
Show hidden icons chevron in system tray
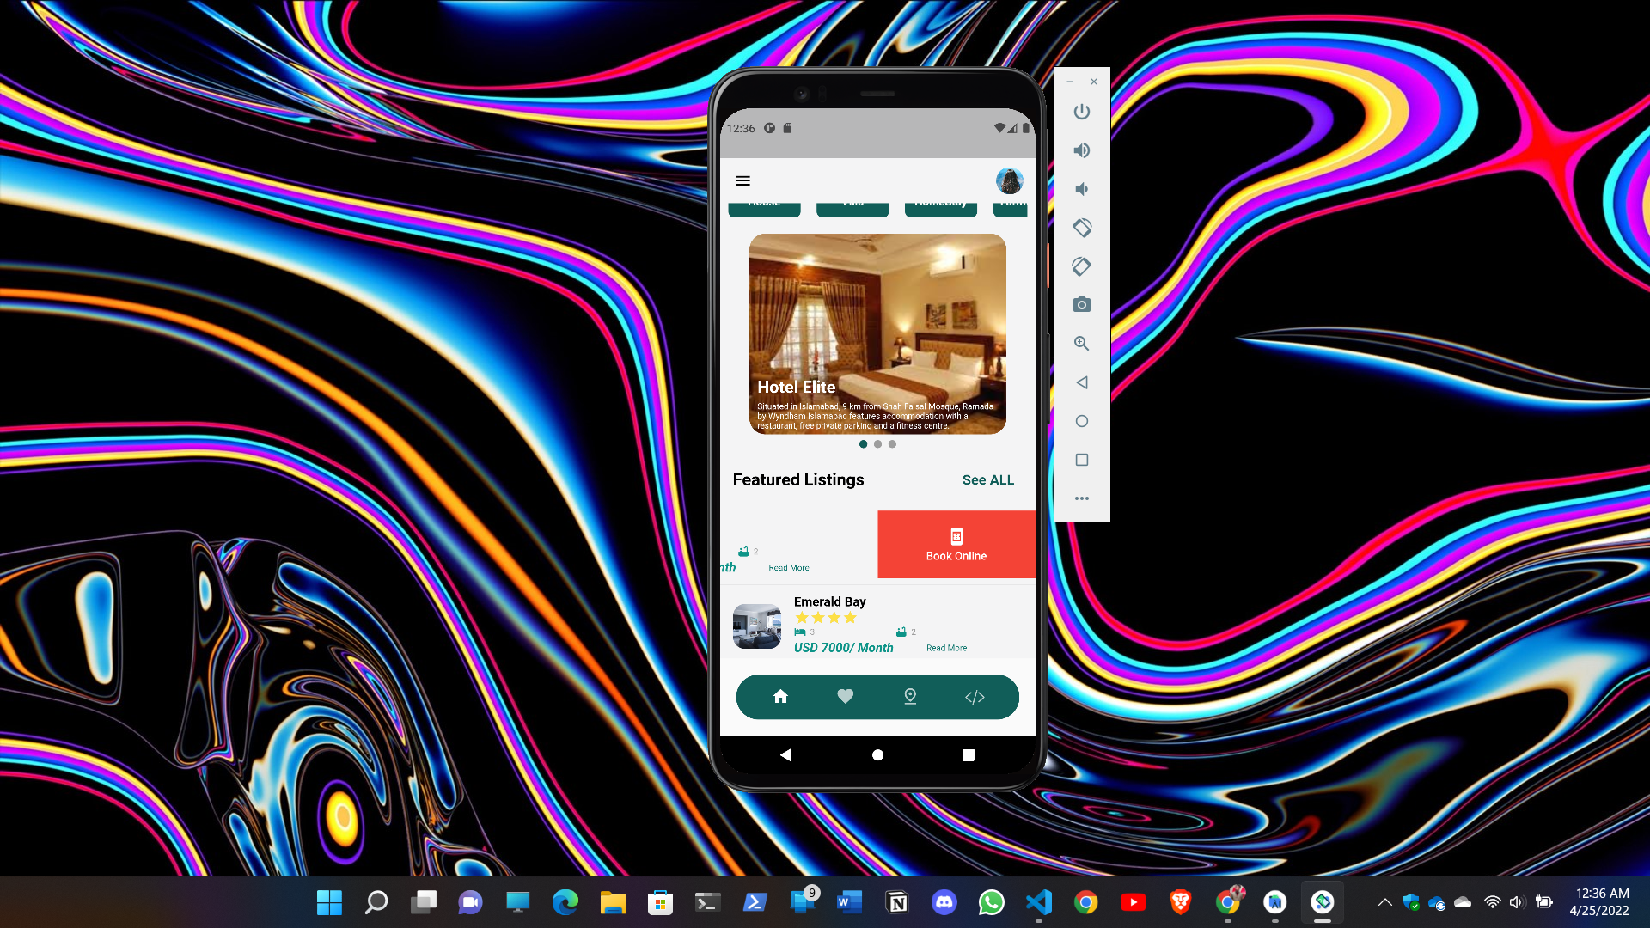(1384, 902)
